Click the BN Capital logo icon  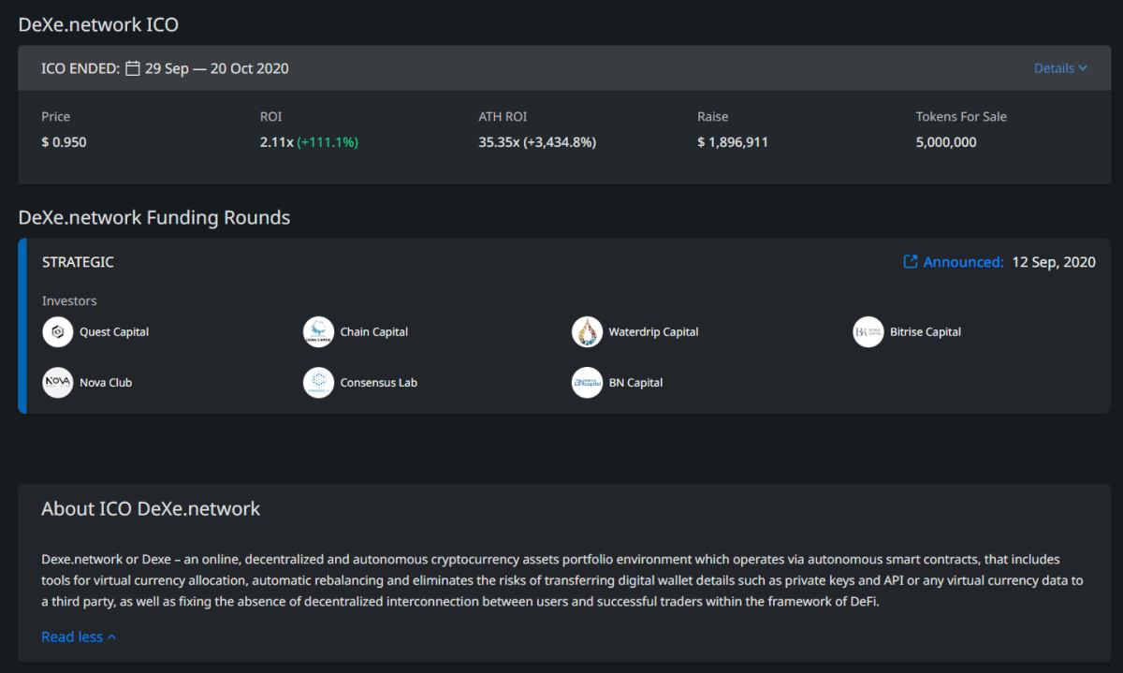coord(587,383)
